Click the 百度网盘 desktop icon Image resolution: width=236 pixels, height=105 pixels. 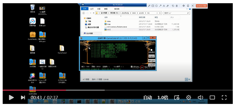pos(33,22)
